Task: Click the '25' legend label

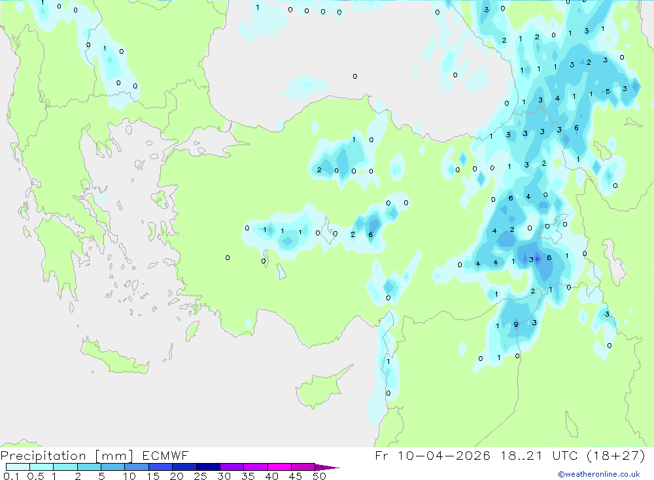Action: 200,476
